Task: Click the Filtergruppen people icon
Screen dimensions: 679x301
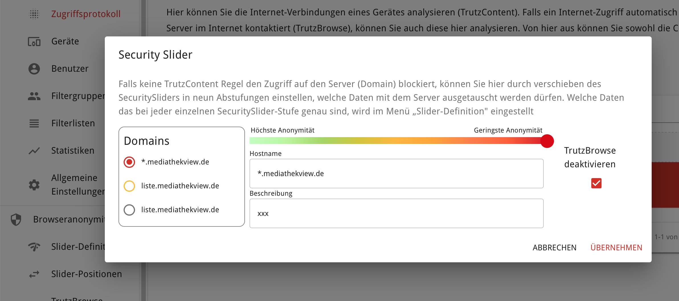Action: pyautogui.click(x=34, y=96)
